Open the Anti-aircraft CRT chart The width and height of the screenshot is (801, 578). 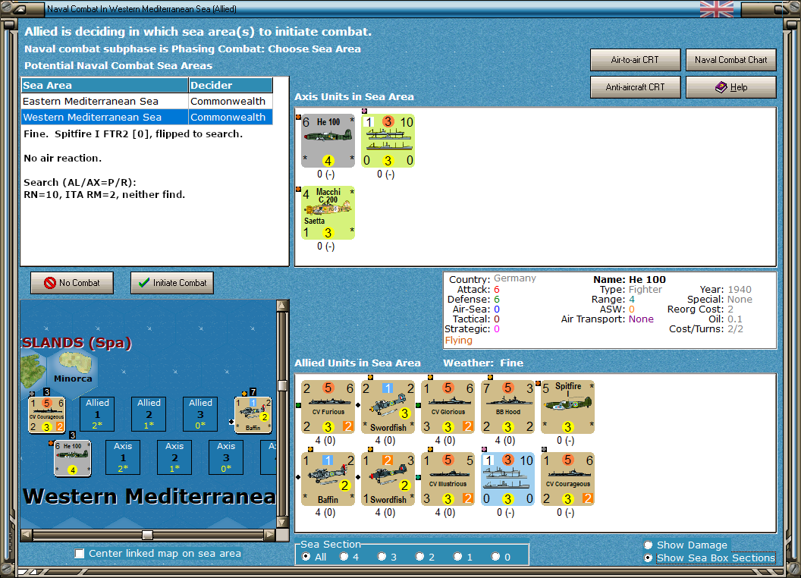(635, 87)
